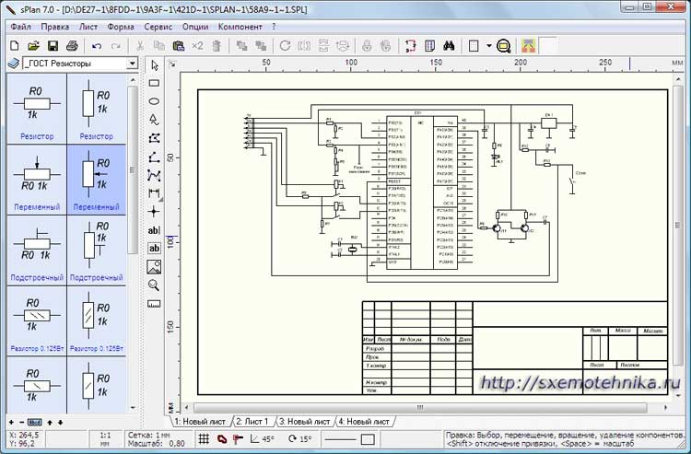Select the ellipse drawing tool

155,101
